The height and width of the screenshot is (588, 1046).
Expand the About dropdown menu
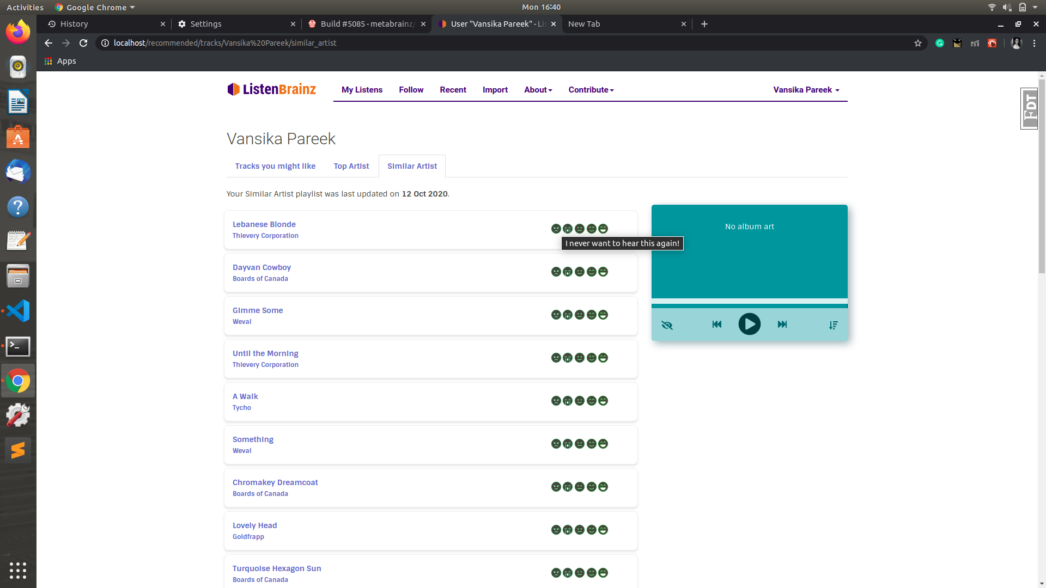click(538, 90)
